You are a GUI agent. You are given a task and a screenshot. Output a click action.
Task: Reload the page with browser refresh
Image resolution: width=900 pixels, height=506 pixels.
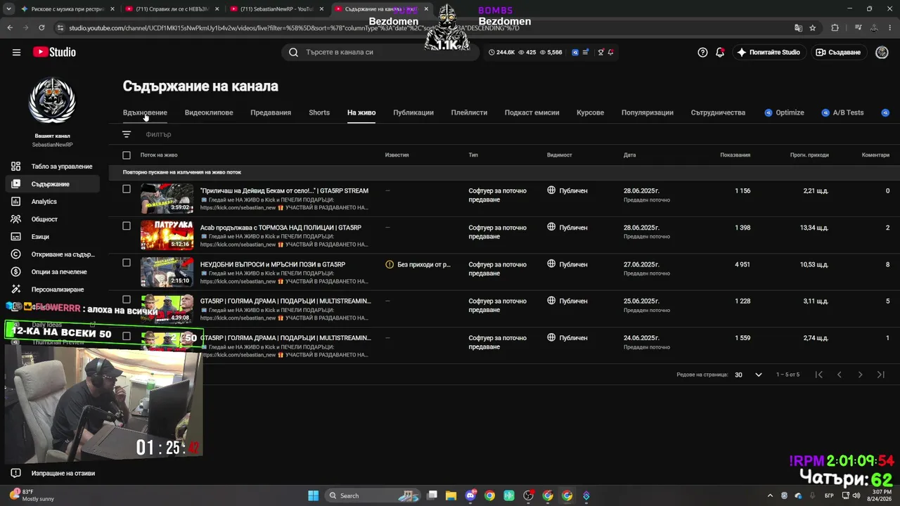click(x=41, y=28)
